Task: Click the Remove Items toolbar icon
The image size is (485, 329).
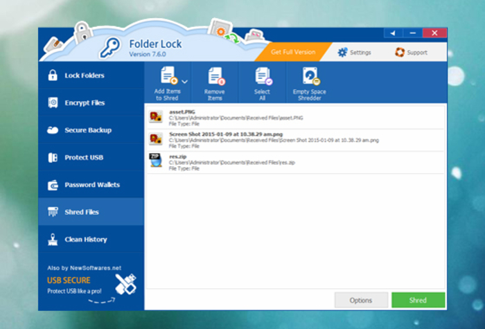Action: click(x=215, y=76)
